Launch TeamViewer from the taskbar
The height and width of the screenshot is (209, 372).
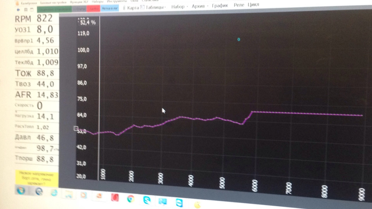tap(179, 203)
